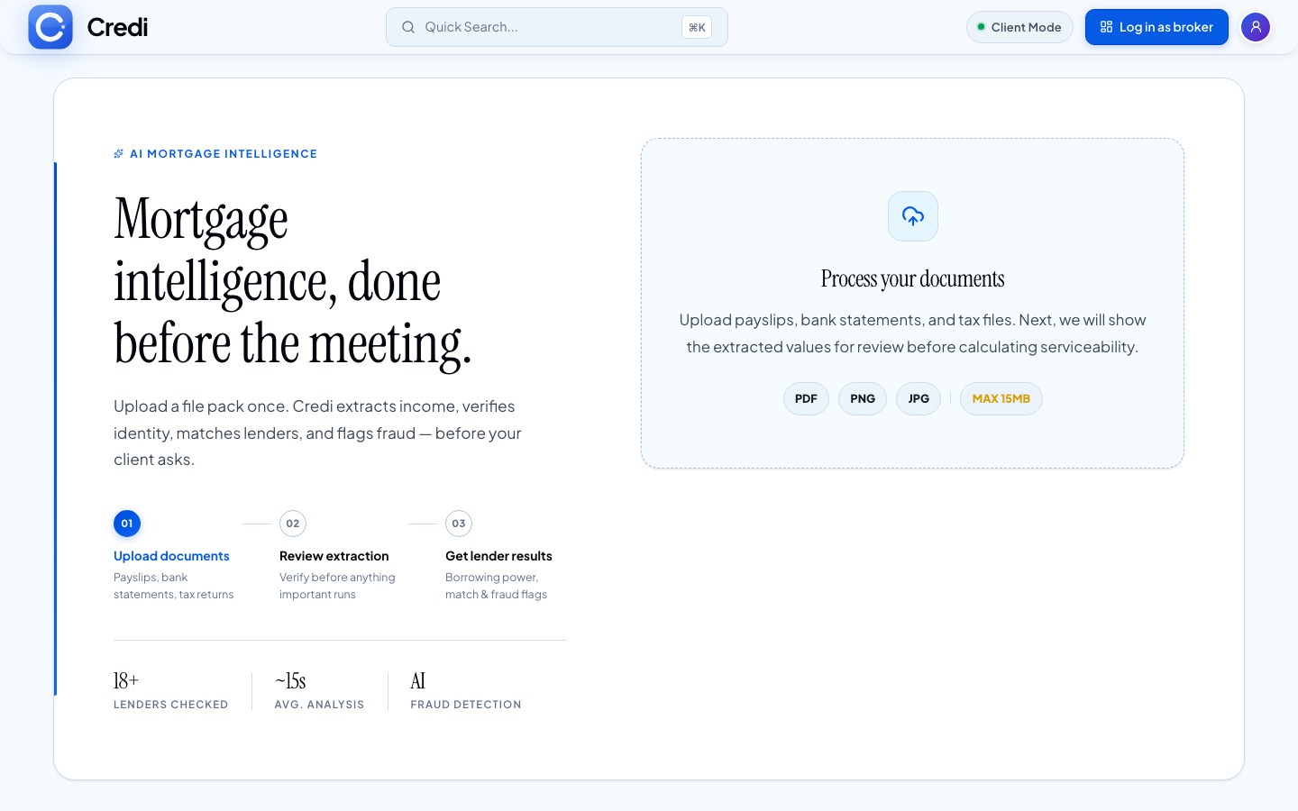Click the upload instructions description text
This screenshot has width=1298, height=811.
point(912,333)
